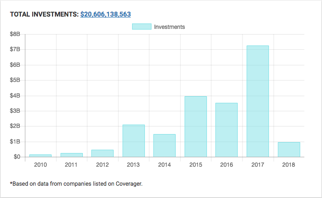Open the $20,606,138,563 total investments link
This screenshot has width=322, height=198.
click(x=112, y=15)
